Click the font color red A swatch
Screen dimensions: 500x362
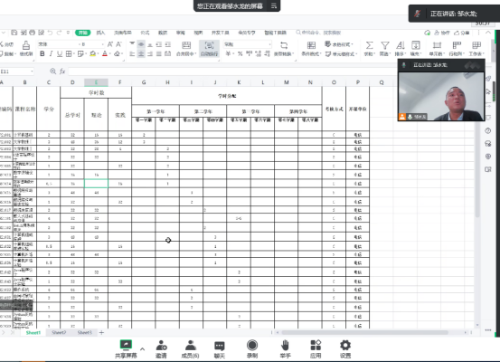click(x=105, y=54)
